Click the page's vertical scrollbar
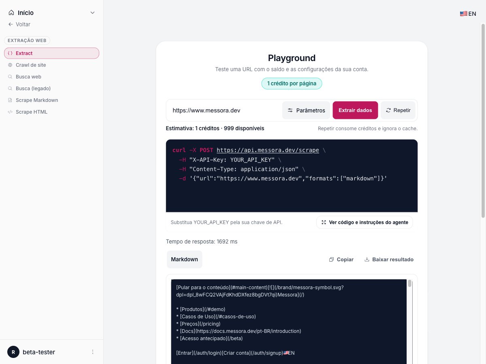 click(483, 121)
